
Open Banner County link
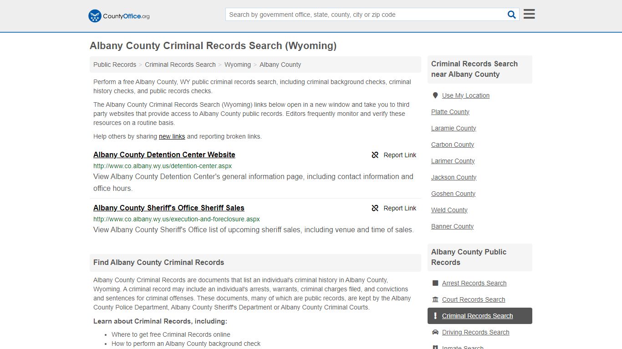[453, 226]
